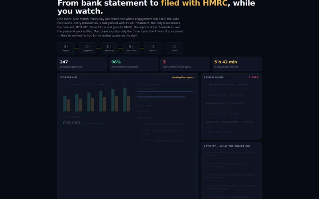
Task: Click the '3 OPEN' review queue badge
Action: (254, 77)
